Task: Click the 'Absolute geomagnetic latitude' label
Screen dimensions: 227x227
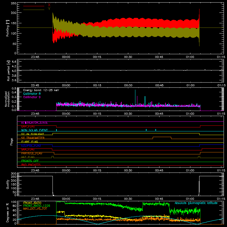Action: pos(196,203)
